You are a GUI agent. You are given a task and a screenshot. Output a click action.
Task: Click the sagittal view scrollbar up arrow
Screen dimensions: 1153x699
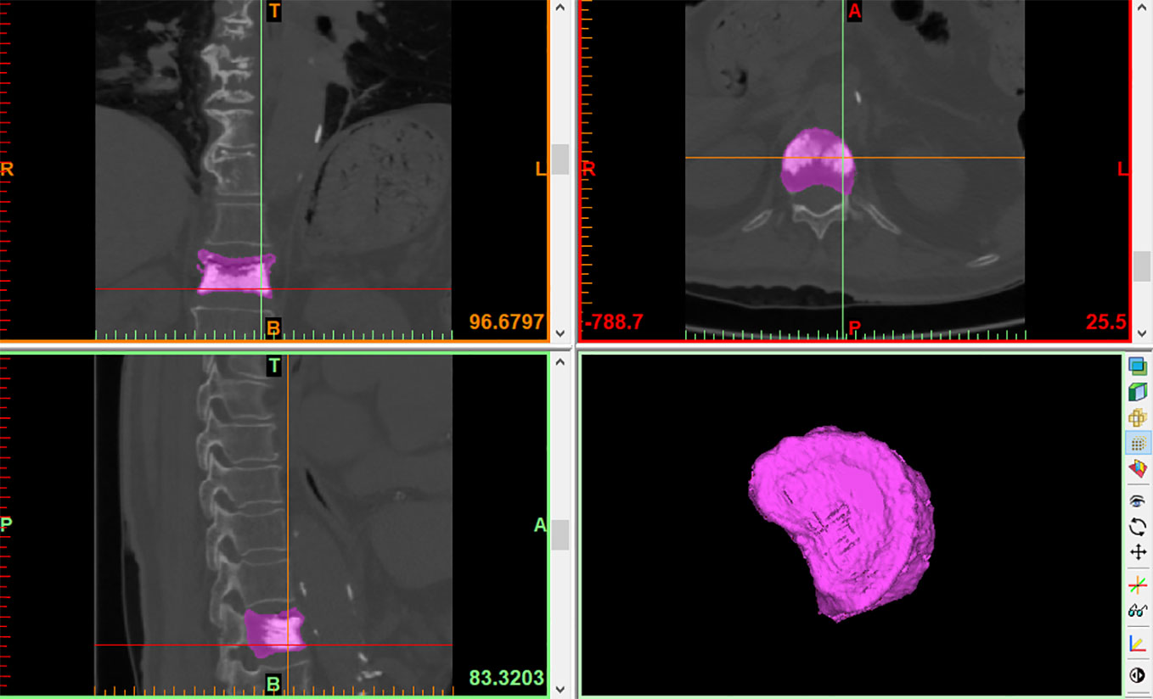click(560, 362)
